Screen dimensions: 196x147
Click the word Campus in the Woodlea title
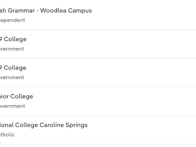tap(80, 11)
